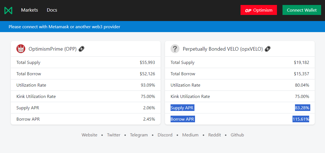This screenshot has height=153, width=325.
Task: Click the opxVELO card Total Borrow label
Action: pos(183,74)
